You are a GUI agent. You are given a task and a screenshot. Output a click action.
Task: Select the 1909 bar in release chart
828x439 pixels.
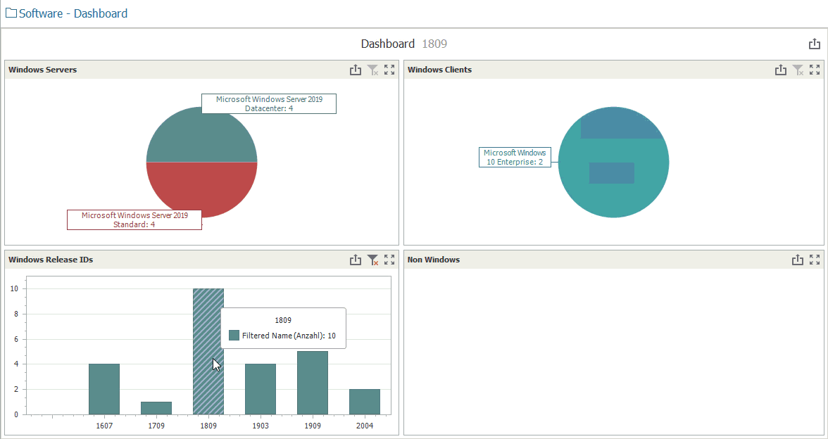click(x=313, y=383)
